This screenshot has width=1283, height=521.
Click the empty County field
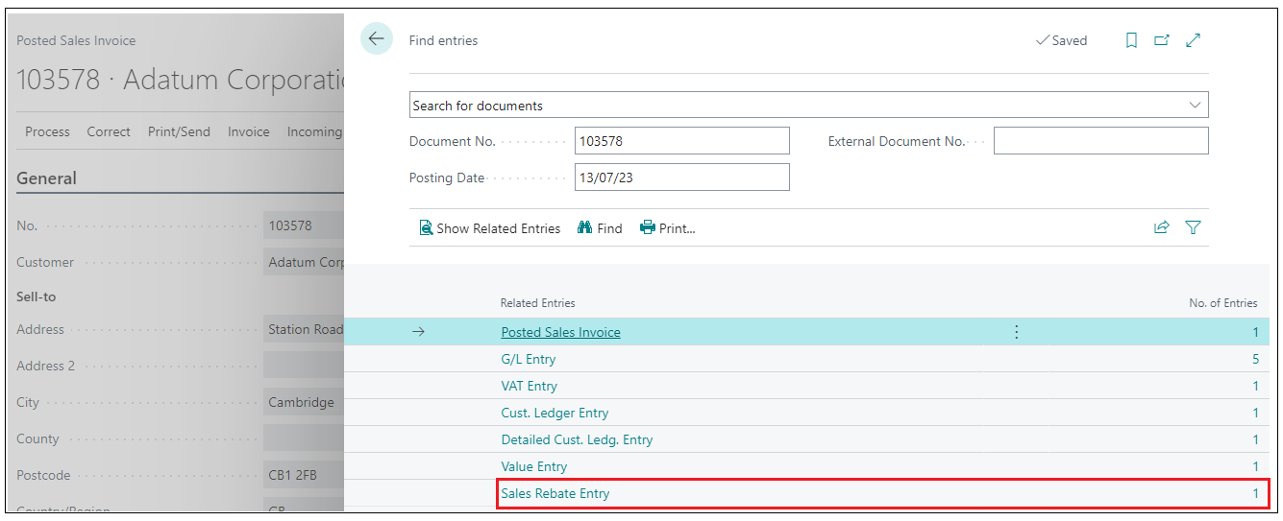(304, 438)
